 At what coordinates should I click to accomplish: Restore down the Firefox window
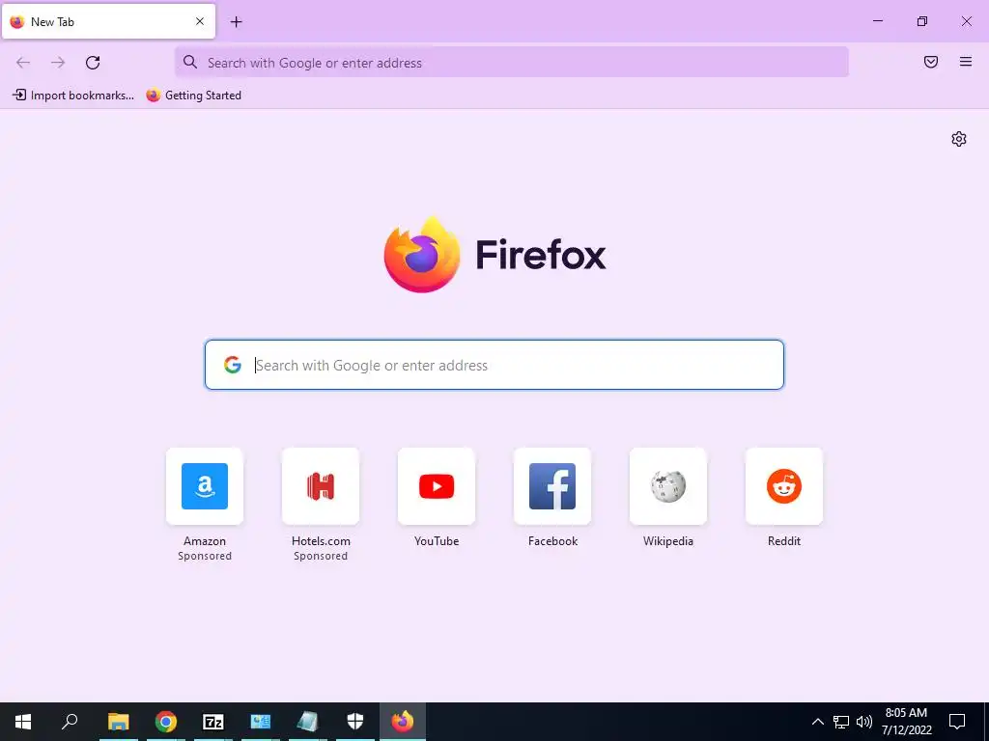click(922, 21)
